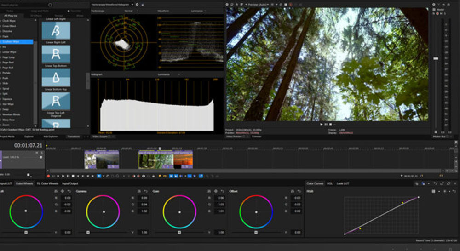Viewport: 460px width, 251px height.
Task: Toggle Enable Snapping in timeline toolbar
Action: point(171,176)
